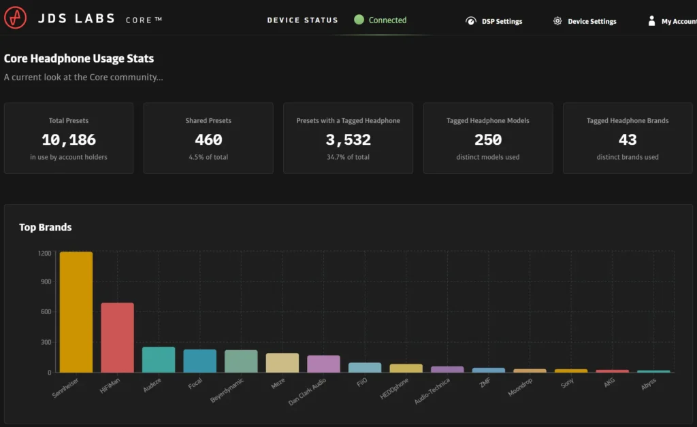Click the HiFiMan bar in Top Brands

pyautogui.click(x=117, y=337)
